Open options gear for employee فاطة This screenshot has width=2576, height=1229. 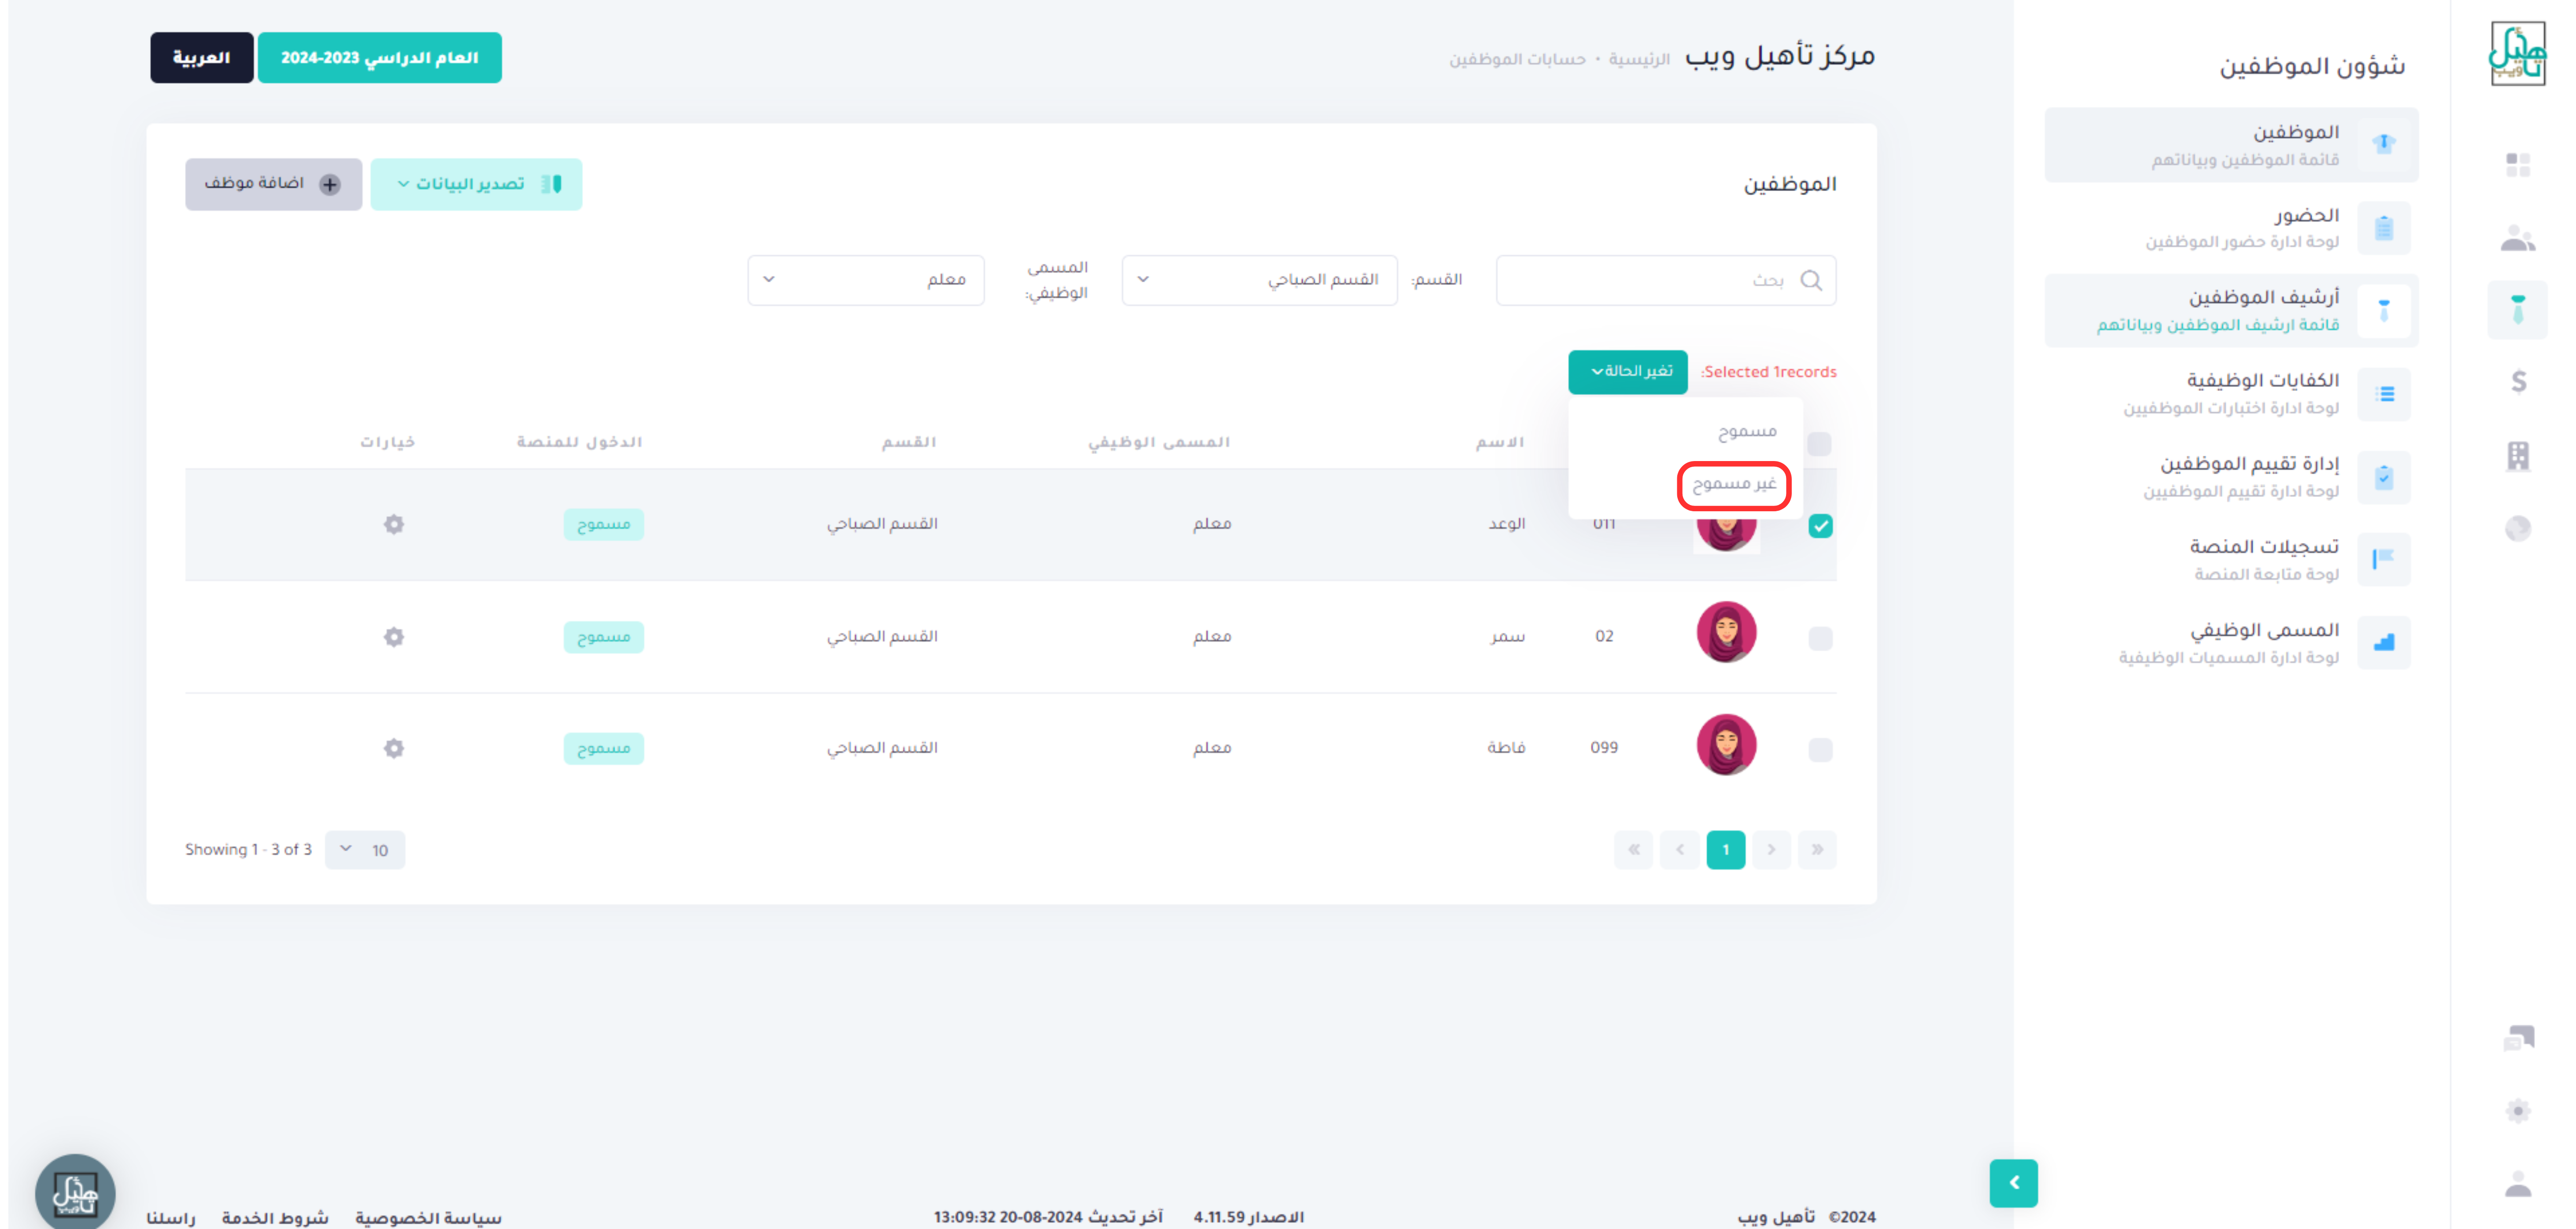(394, 748)
